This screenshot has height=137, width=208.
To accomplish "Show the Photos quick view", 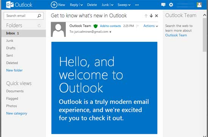I will [12, 106].
